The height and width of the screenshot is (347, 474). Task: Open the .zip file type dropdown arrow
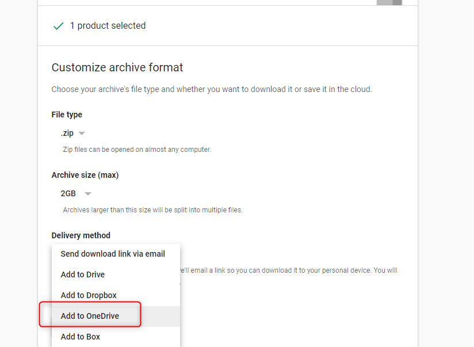click(x=82, y=133)
